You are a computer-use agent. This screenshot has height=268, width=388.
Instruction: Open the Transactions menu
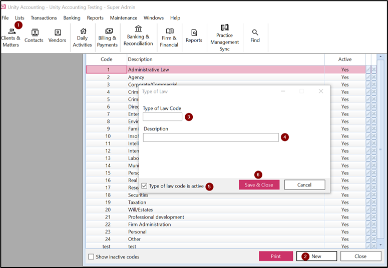pos(44,18)
